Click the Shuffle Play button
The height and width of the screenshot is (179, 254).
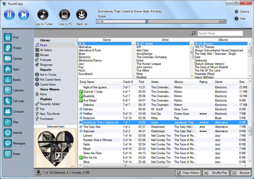click(216, 173)
